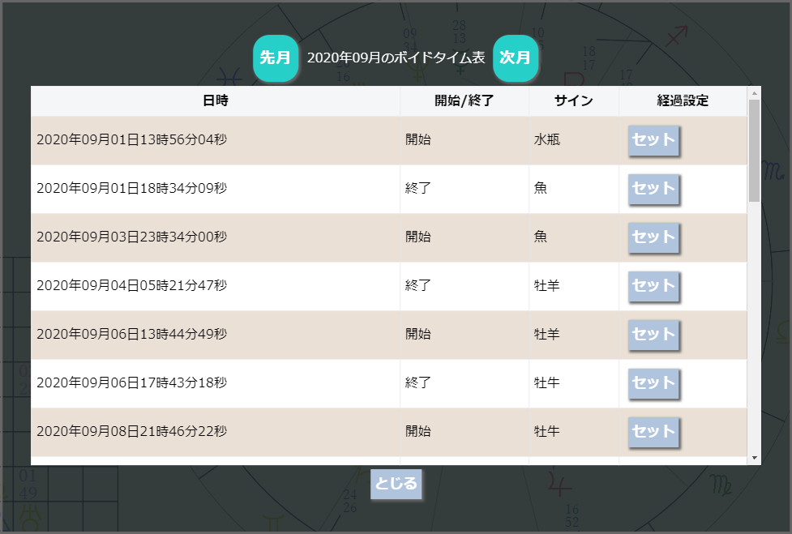This screenshot has width=792, height=534.
Task: Hit セット for the 09月08日21時46分22秒 entry
Action: pos(653,432)
